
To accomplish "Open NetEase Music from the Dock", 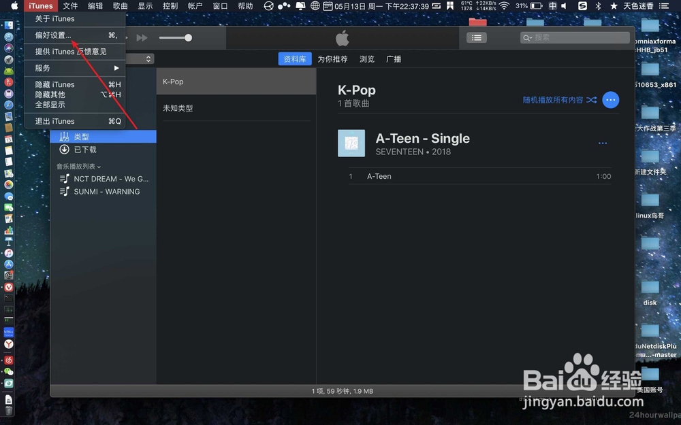I will (9, 360).
